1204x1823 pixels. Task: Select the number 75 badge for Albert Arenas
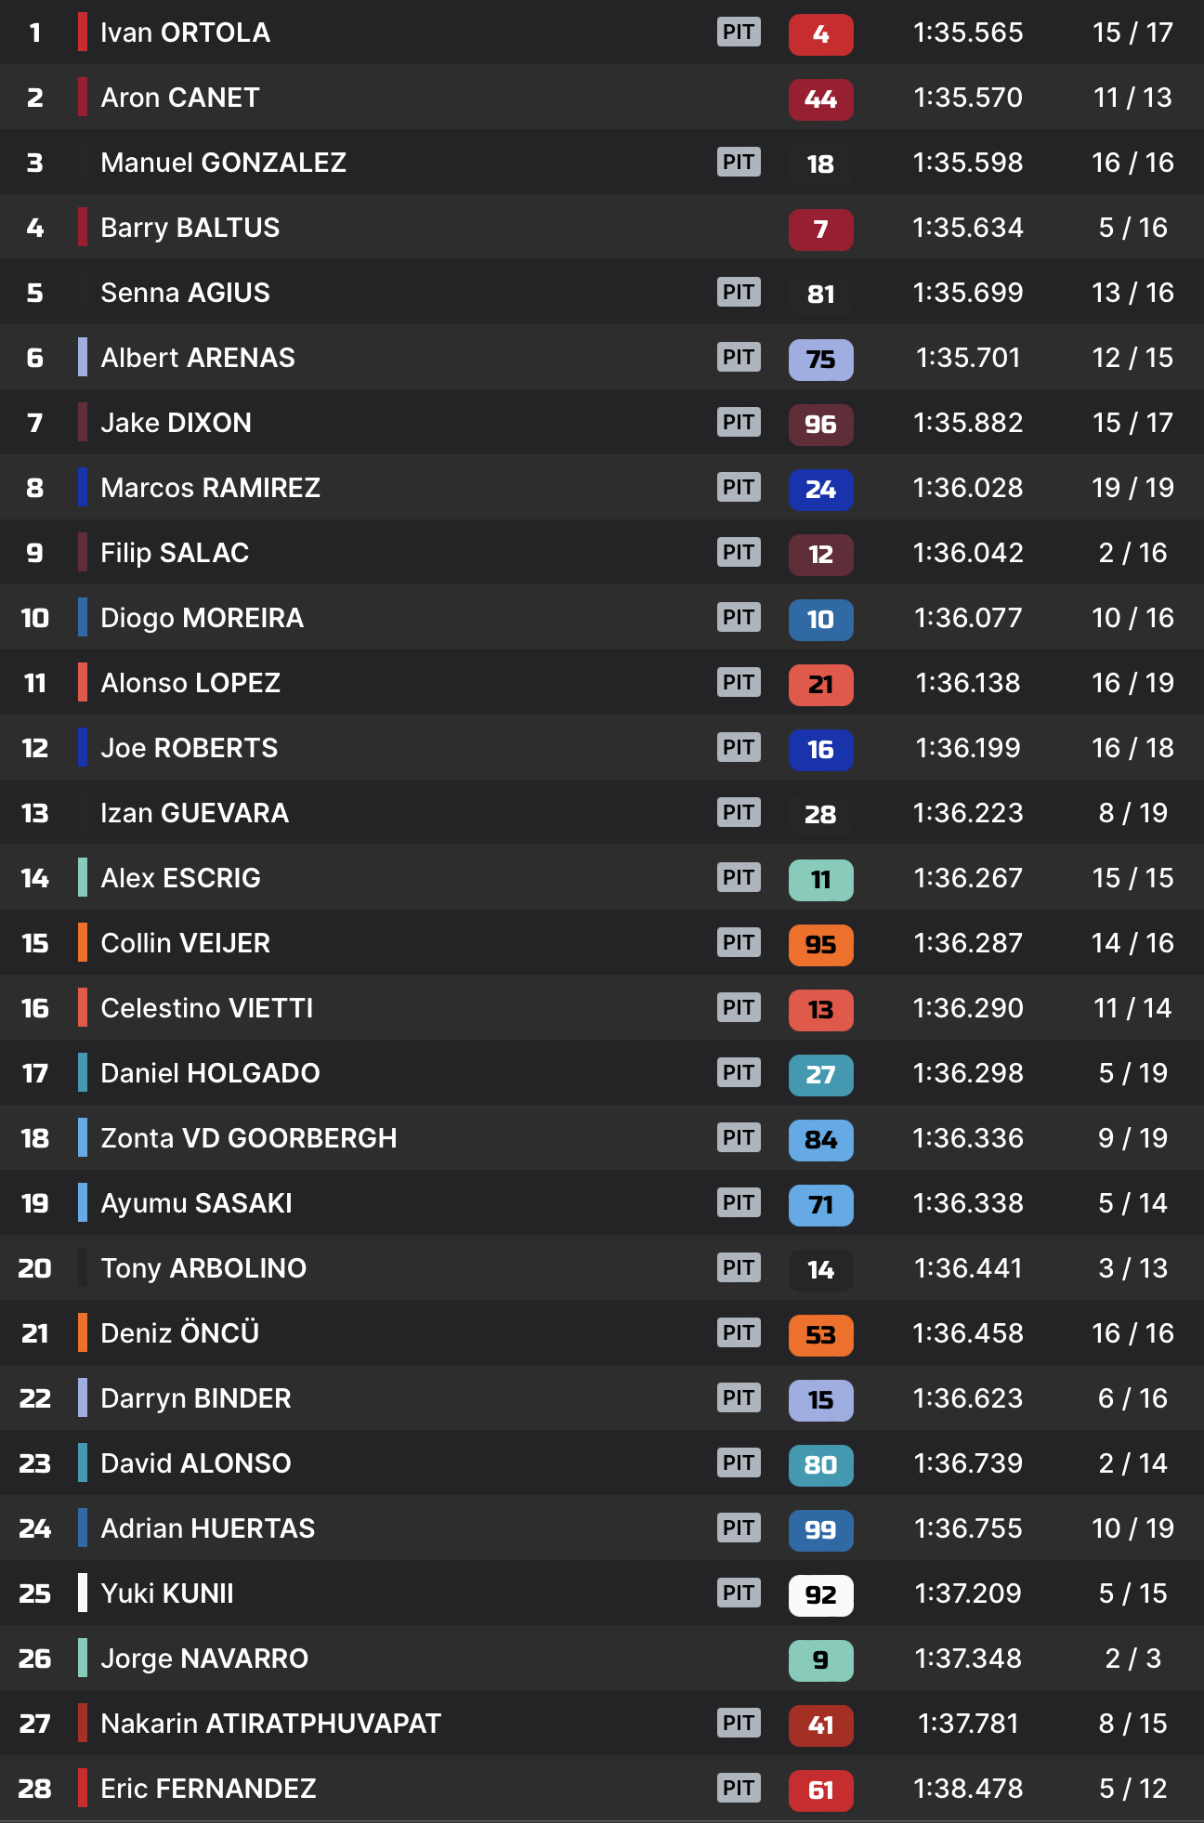820,360
